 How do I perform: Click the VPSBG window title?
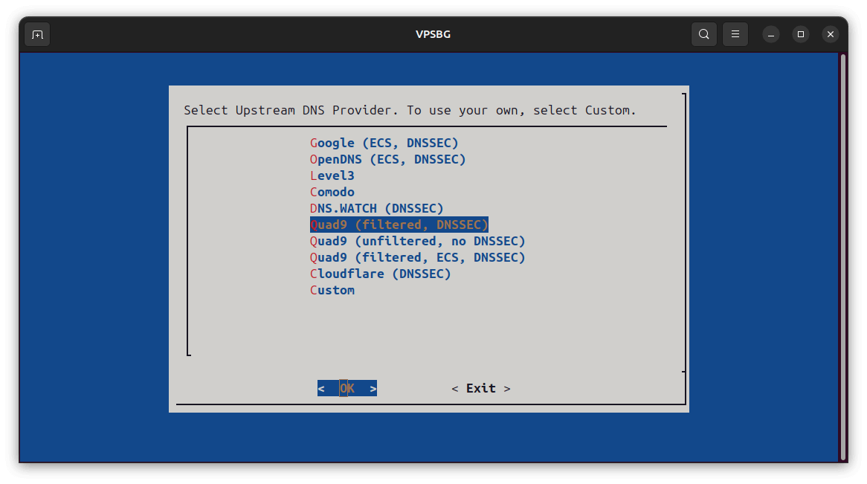[x=433, y=34]
